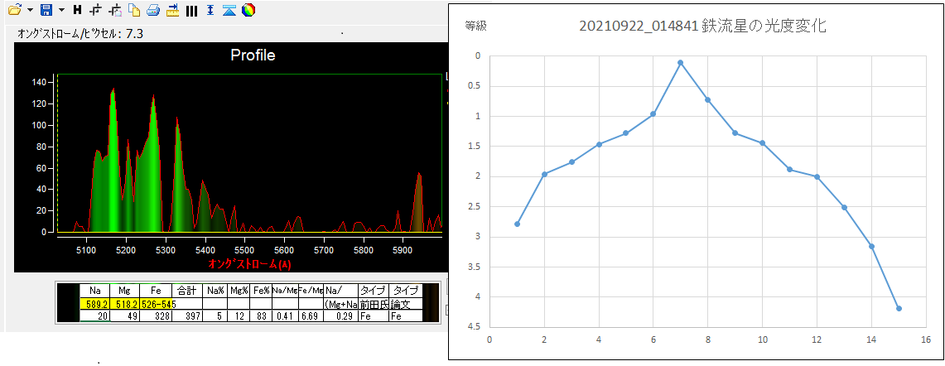Select the crosshair tool with pink circle
Image resolution: width=945 pixels, height=366 pixels.
point(115,10)
